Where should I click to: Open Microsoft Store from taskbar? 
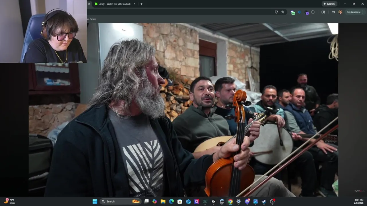(180, 201)
